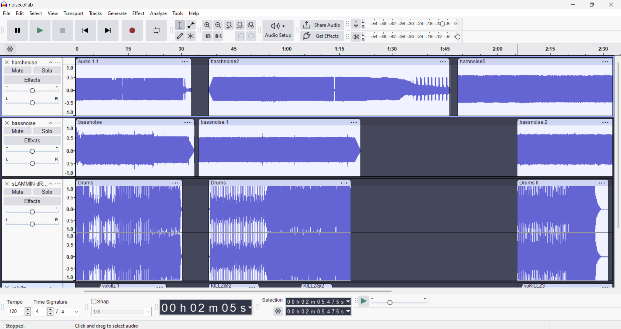Collapse the harshnoise track with chevron

tap(50, 62)
